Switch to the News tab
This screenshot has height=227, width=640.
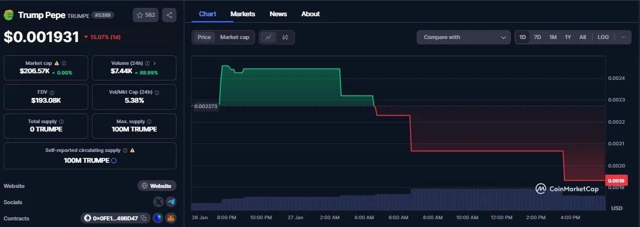coord(279,14)
